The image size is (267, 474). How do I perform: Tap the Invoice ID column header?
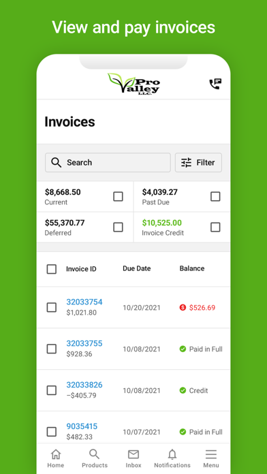tap(81, 269)
